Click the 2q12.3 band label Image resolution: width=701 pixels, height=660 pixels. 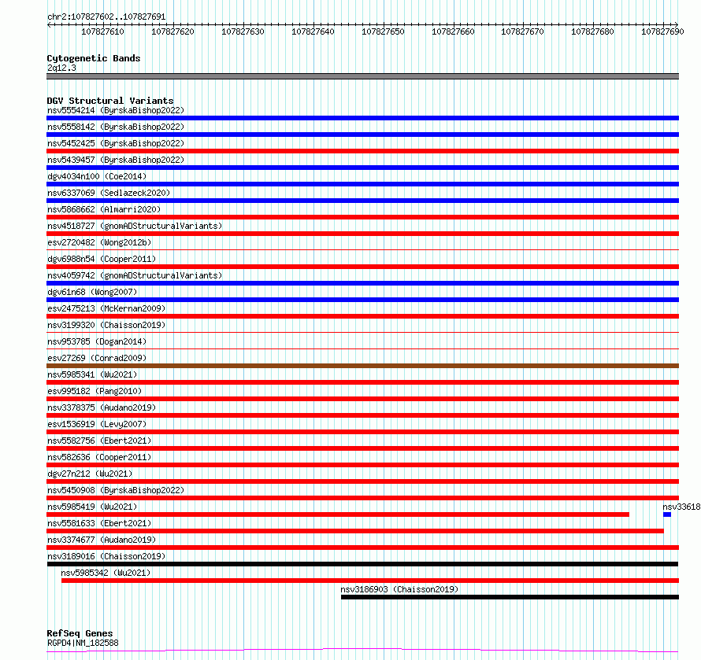click(61, 68)
